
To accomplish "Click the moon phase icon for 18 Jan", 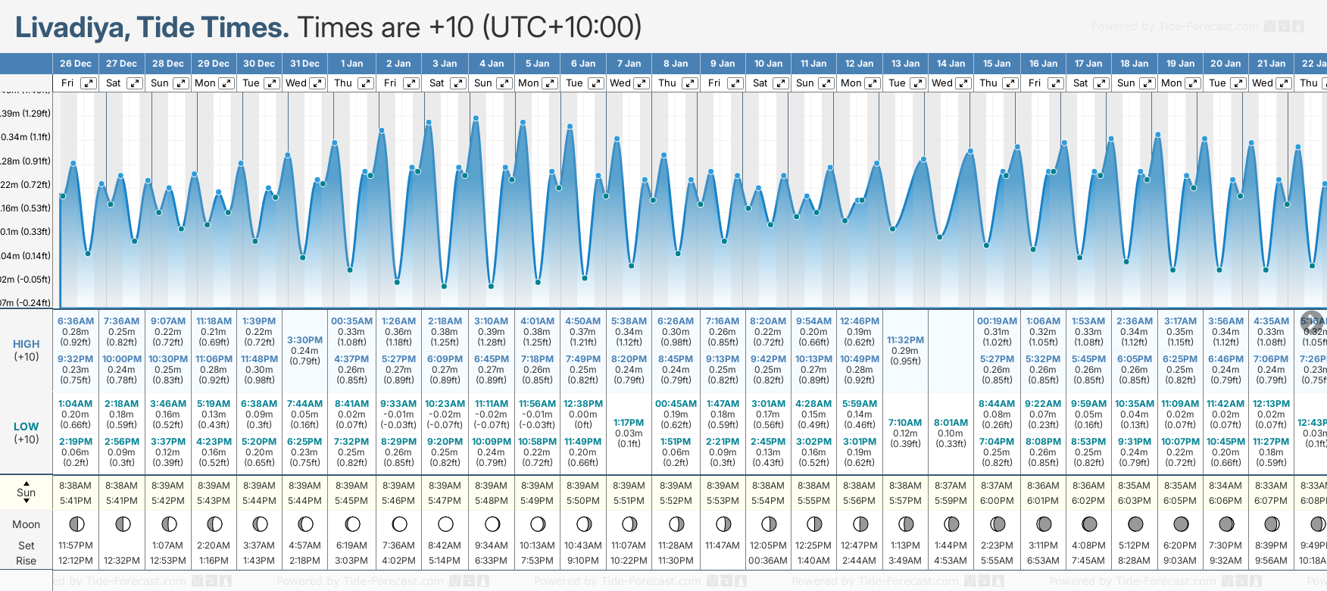I will coord(1135,524).
